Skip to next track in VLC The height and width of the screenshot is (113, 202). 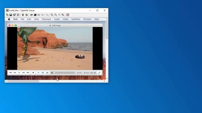point(28,73)
